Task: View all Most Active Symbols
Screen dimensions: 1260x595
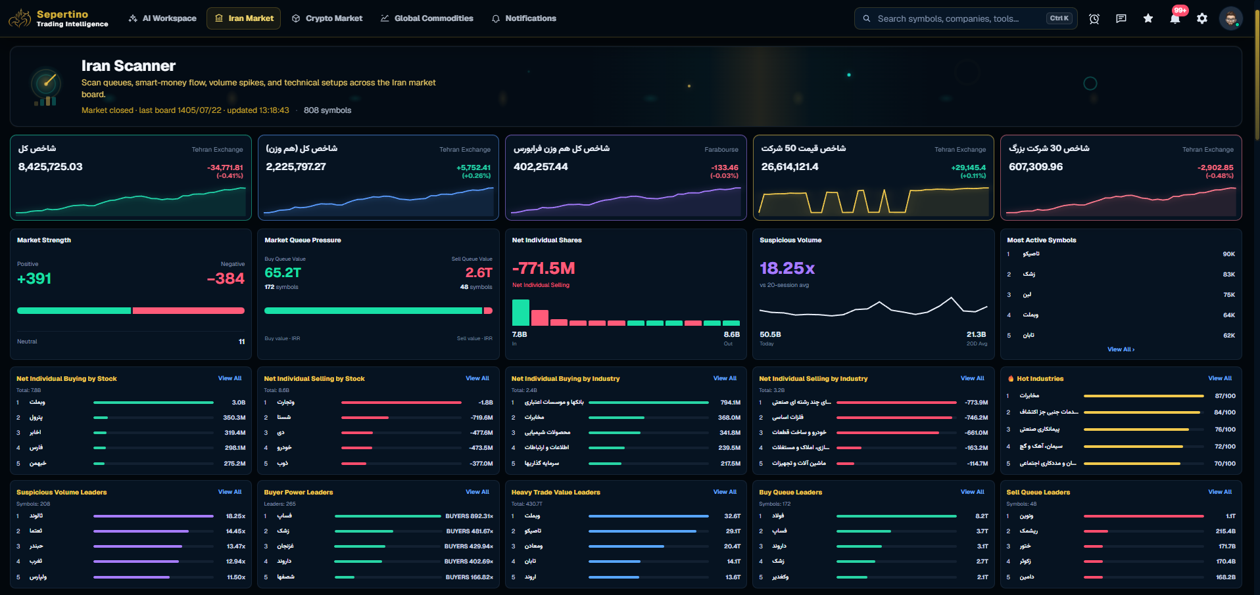Action: coord(1121,349)
